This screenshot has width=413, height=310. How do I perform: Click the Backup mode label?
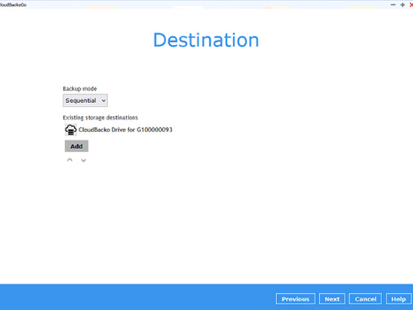80,89
